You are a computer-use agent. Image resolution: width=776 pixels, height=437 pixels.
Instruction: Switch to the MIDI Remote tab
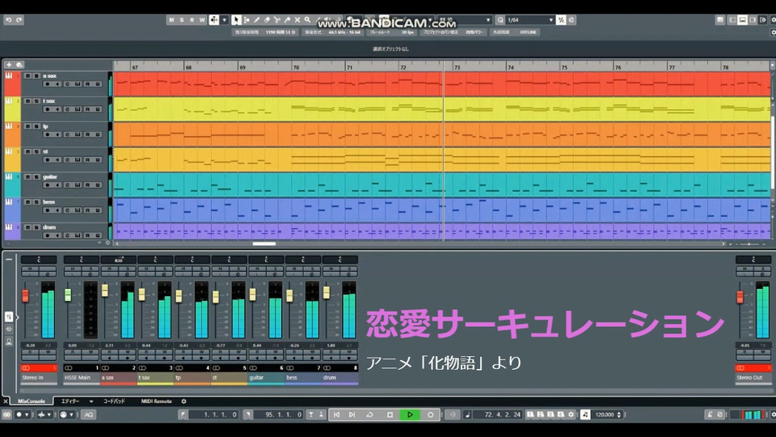156,401
